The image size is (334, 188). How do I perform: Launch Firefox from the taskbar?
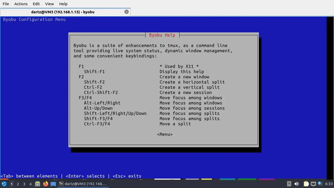coord(45,184)
